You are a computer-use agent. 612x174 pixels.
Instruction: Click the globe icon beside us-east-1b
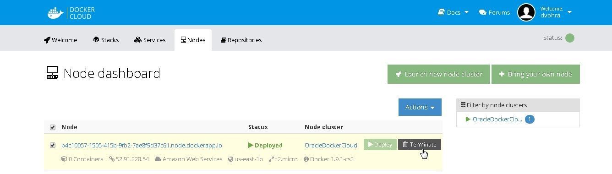click(230, 159)
